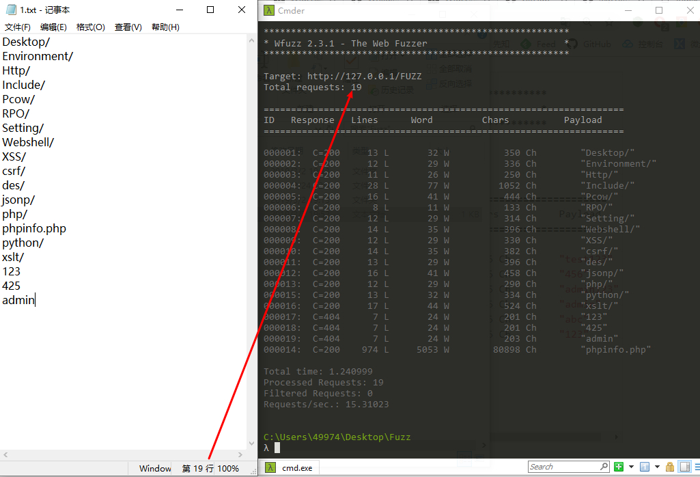Click the Webshell/ line in Notepad
Viewport: 700px width, 477px height.
28,142
